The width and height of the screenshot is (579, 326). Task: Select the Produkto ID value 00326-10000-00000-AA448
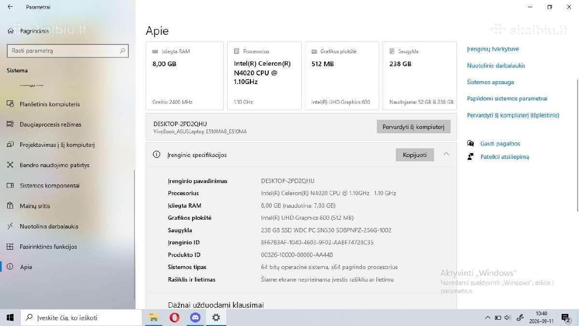click(297, 255)
